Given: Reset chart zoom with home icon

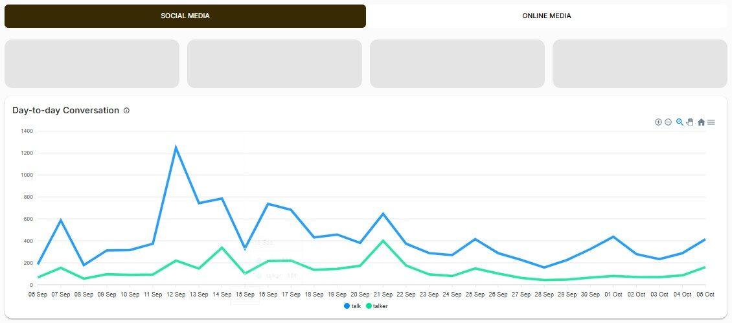Looking at the screenshot, I should click(701, 122).
